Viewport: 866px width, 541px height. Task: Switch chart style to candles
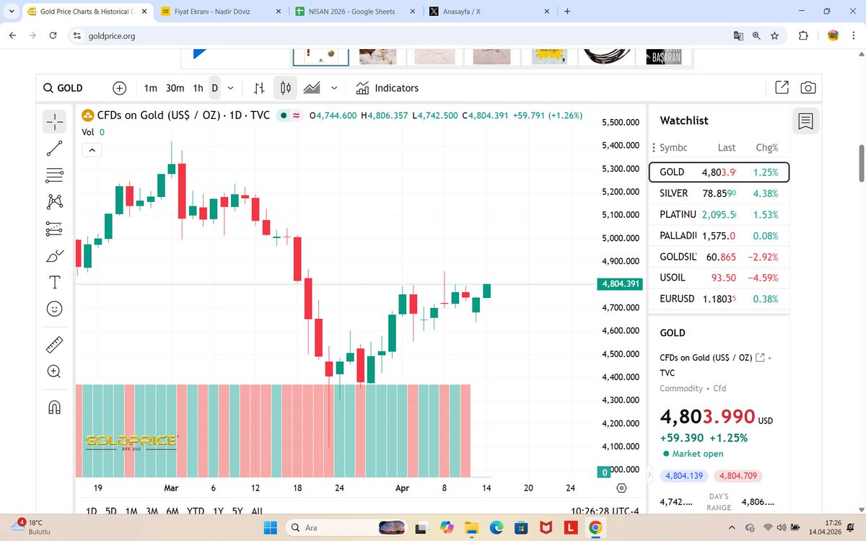point(286,88)
